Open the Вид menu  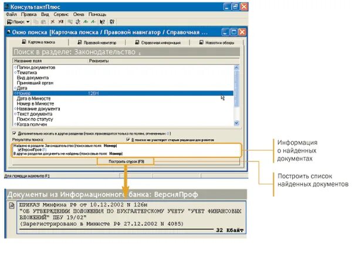point(45,14)
